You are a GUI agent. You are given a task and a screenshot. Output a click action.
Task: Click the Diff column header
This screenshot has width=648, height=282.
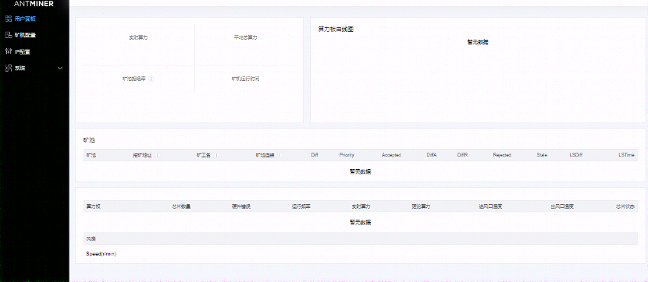pyautogui.click(x=315, y=155)
